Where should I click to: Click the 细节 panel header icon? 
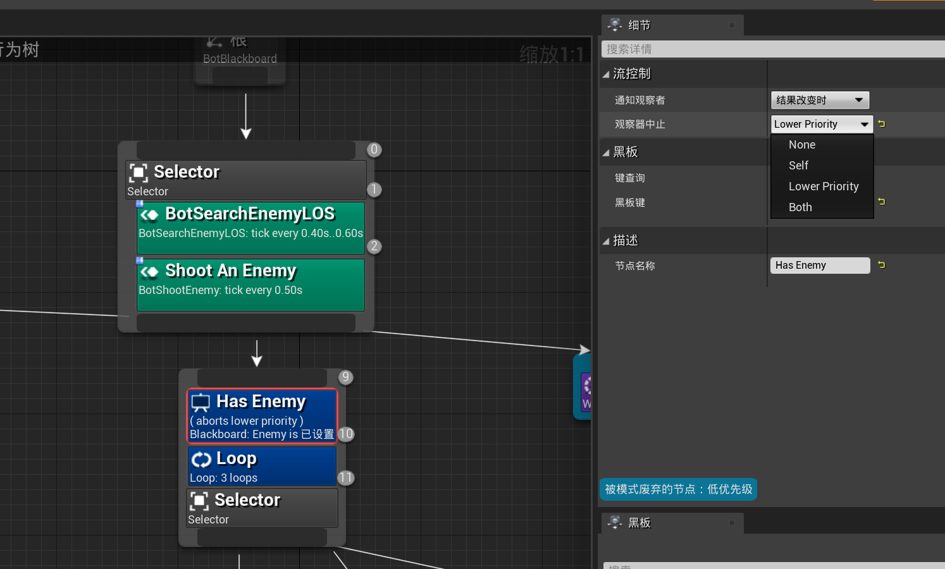tap(614, 25)
